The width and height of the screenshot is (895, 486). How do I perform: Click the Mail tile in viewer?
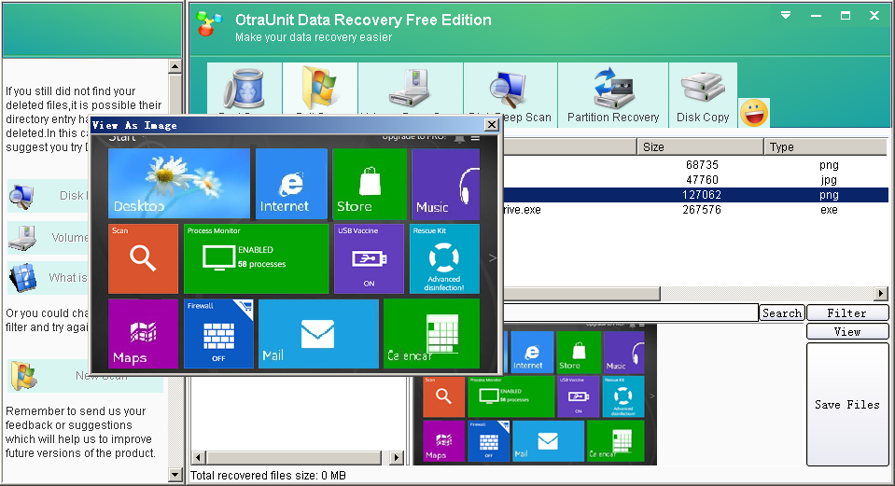[x=318, y=334]
